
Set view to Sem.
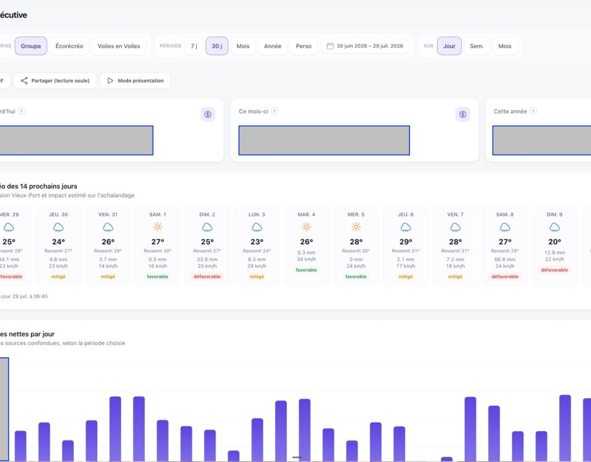coord(476,46)
